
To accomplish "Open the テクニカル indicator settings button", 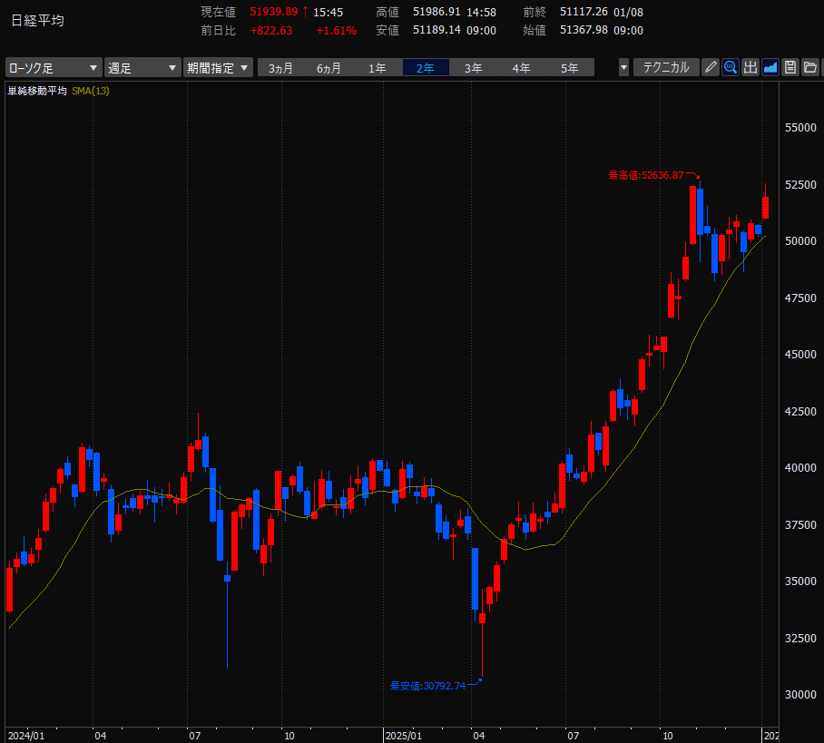I will pyautogui.click(x=666, y=67).
